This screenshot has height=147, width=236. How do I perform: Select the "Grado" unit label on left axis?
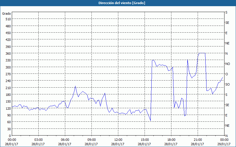pyautogui.click(x=6, y=14)
